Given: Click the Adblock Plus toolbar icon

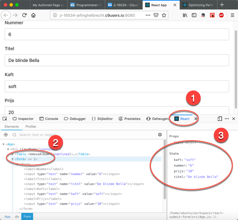Looking at the screenshot, I should click(x=221, y=15).
